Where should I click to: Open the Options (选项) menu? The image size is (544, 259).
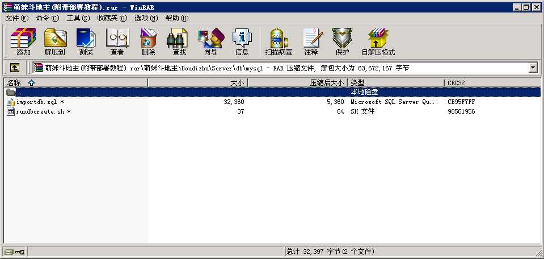(x=146, y=18)
